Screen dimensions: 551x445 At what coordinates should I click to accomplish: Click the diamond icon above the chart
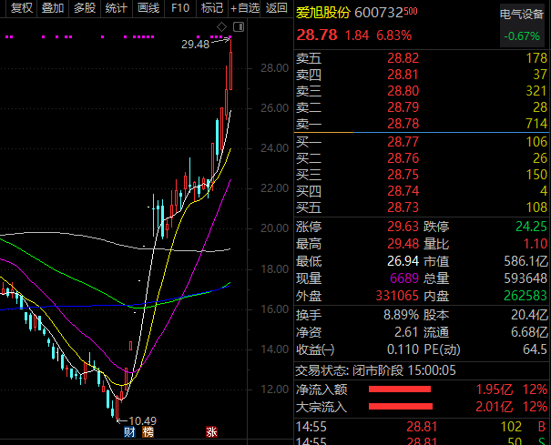(221, 26)
